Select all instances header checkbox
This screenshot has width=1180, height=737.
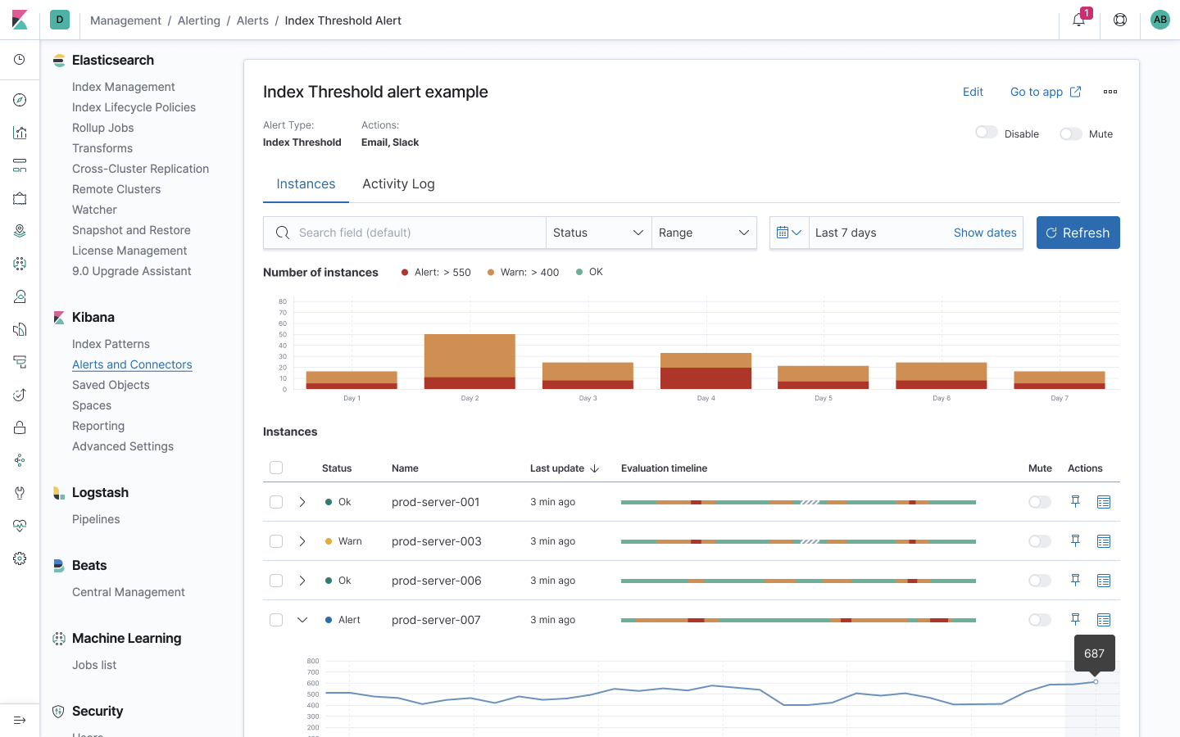tap(276, 468)
